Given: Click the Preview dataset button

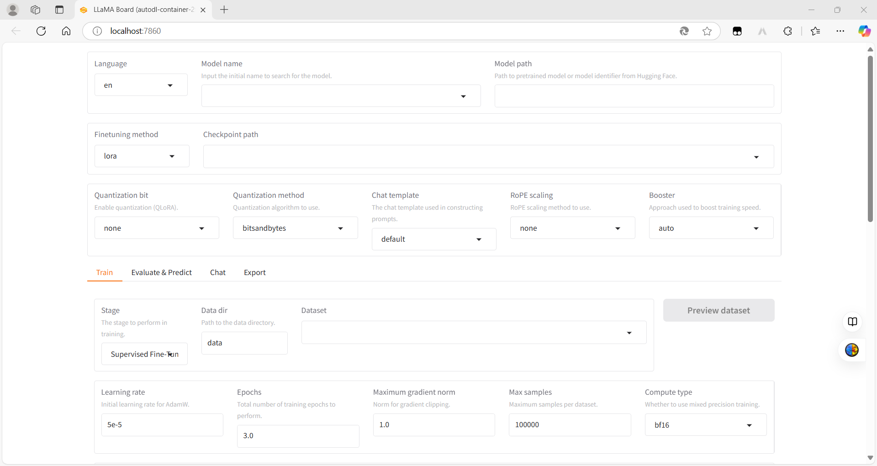Looking at the screenshot, I should tap(719, 310).
